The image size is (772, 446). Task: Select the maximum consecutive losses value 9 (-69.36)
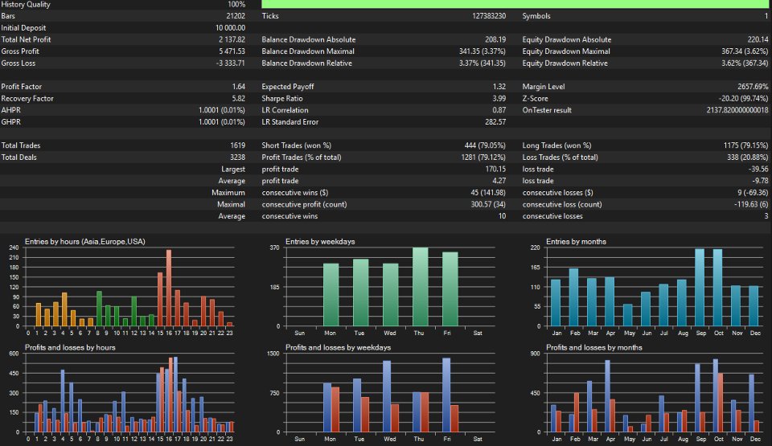pos(753,193)
